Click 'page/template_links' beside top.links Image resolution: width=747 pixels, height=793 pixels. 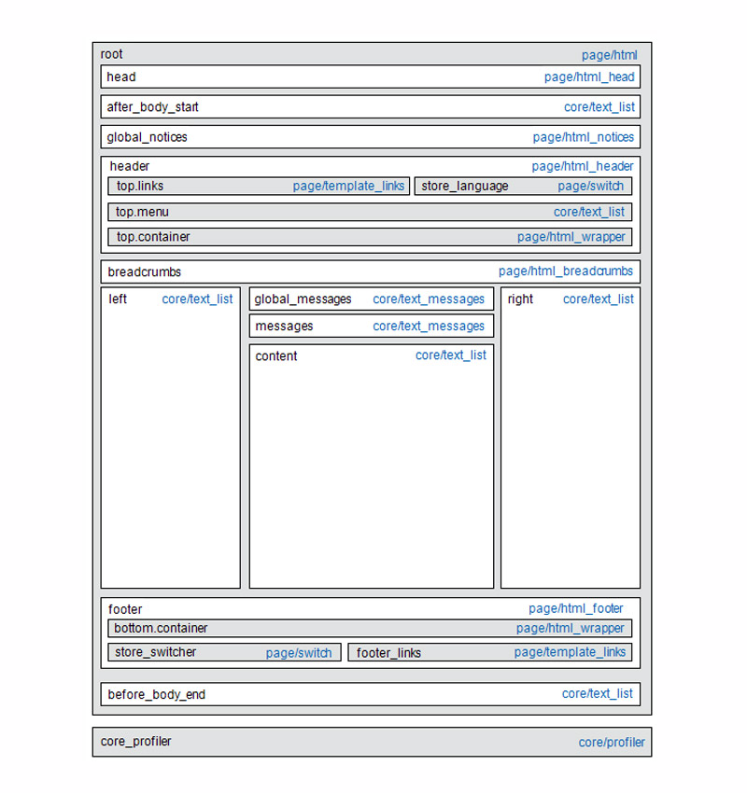click(x=348, y=186)
